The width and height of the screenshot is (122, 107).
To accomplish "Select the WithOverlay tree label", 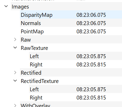I will (x=35, y=105).
